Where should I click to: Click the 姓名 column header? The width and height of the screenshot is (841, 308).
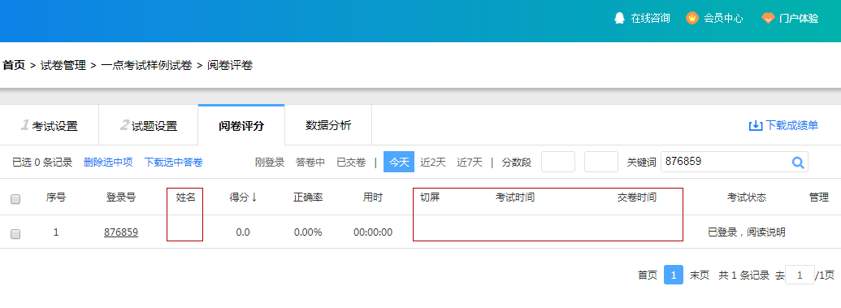(x=185, y=197)
